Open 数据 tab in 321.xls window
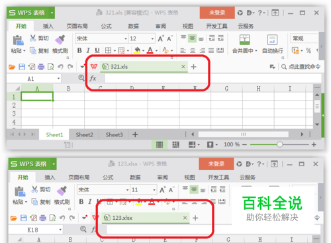The image size is (331, 243). (x=134, y=26)
